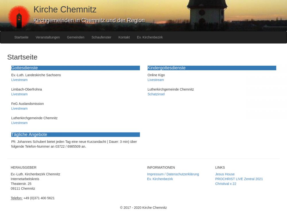287x215 pixels.
Task: Select Gemeinden in the navigation bar
Action: pos(75,37)
